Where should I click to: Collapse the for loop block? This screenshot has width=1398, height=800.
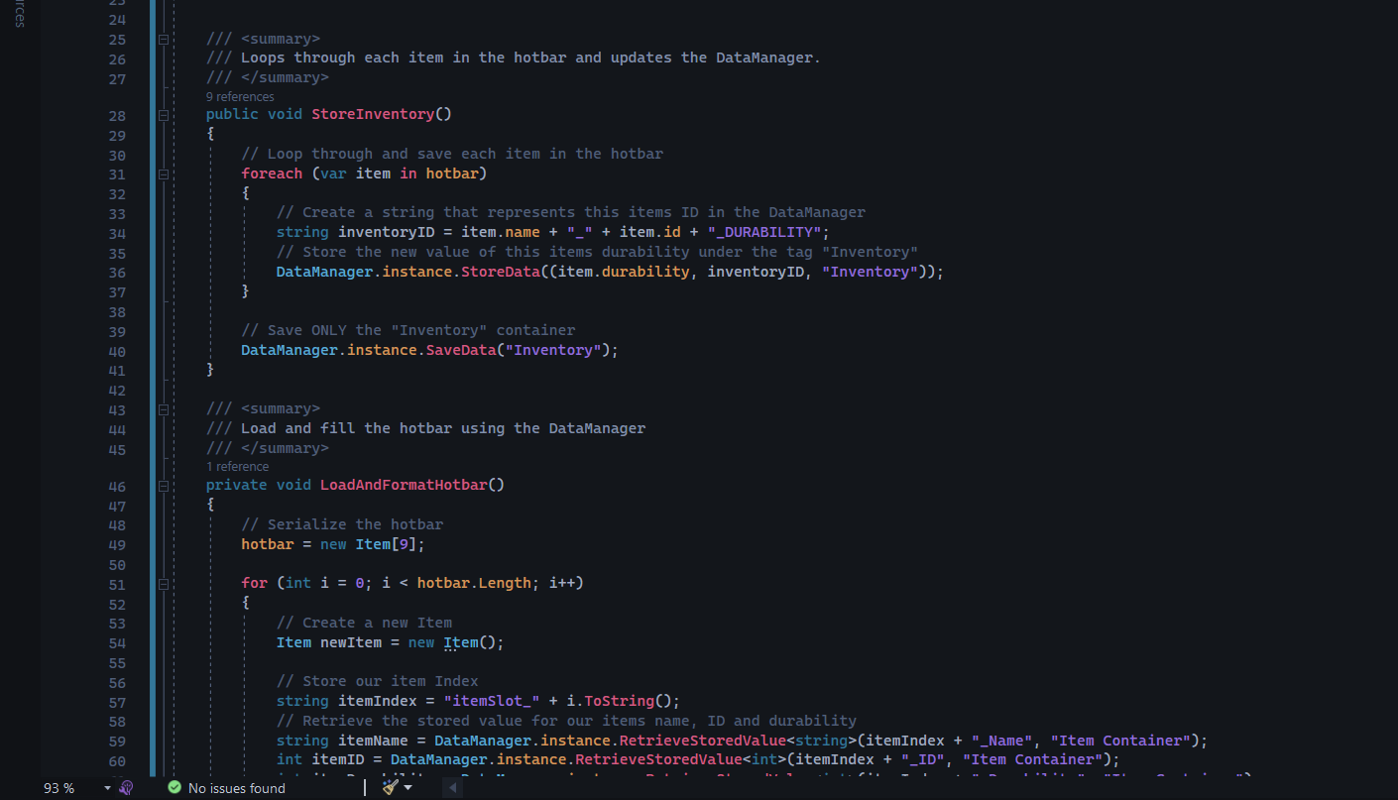(x=164, y=584)
